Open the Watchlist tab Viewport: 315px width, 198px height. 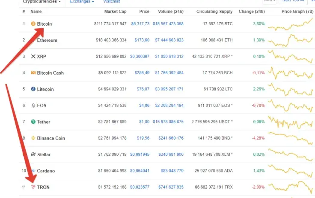click(x=112, y=2)
